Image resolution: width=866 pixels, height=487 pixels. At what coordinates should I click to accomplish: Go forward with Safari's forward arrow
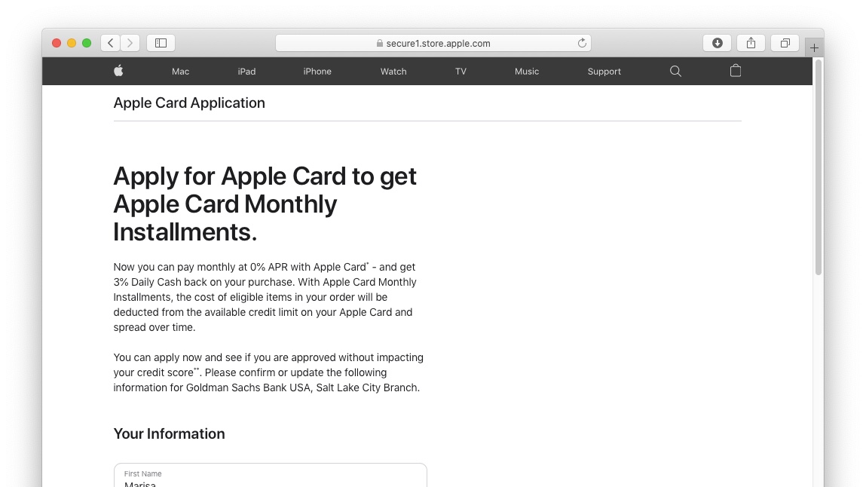tap(130, 43)
